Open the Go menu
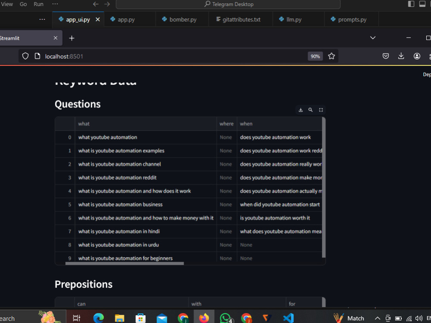The image size is (431, 323). pyautogui.click(x=23, y=4)
